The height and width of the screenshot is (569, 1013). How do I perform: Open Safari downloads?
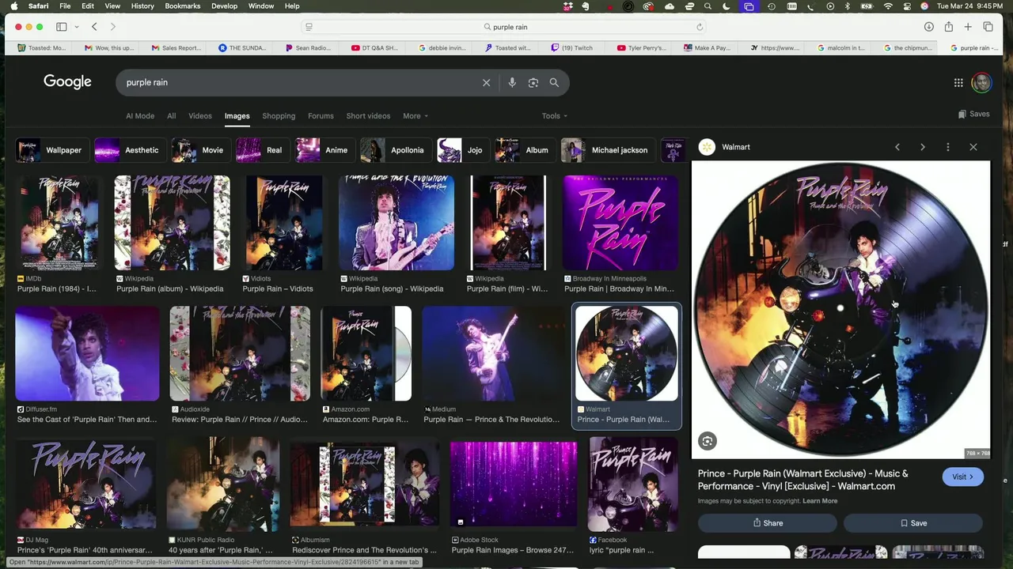click(929, 27)
